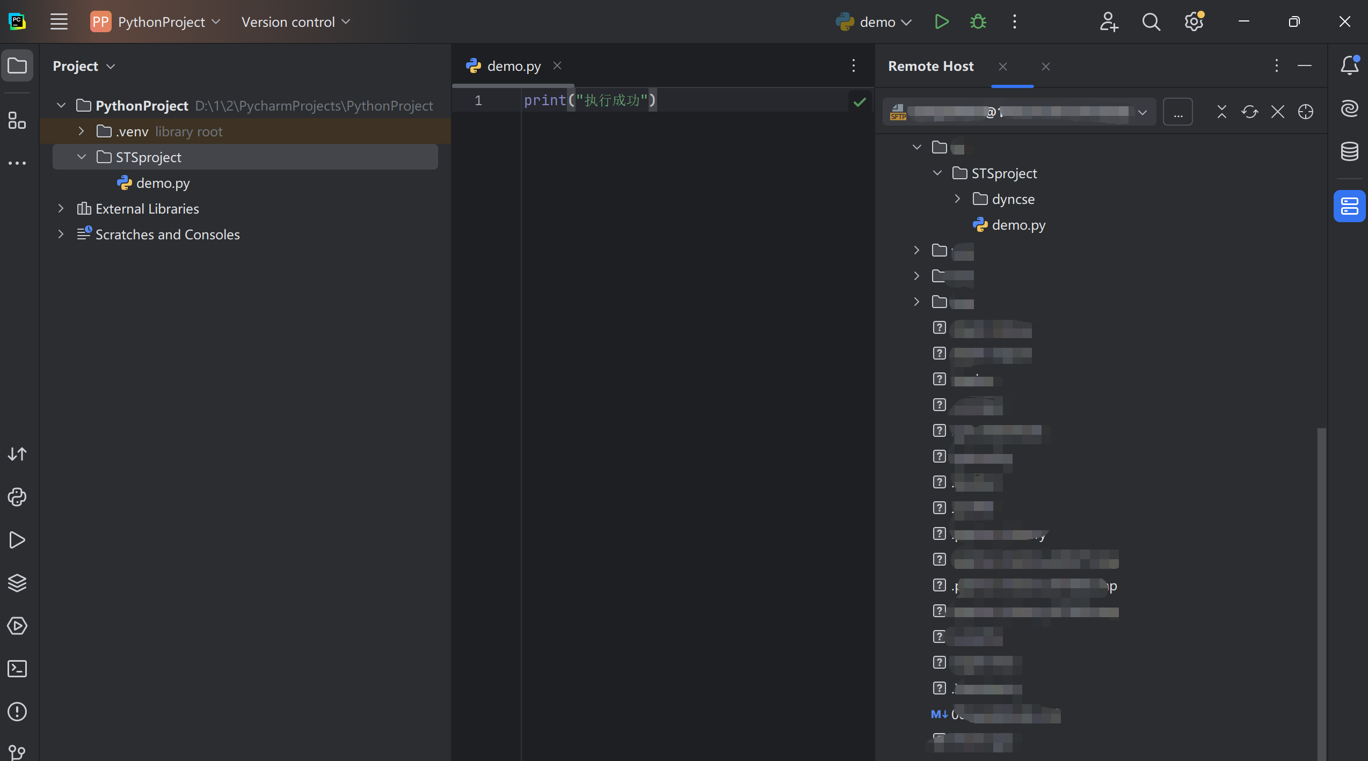This screenshot has height=761, width=1368.
Task: Open the Terminal tool window
Action: click(17, 669)
